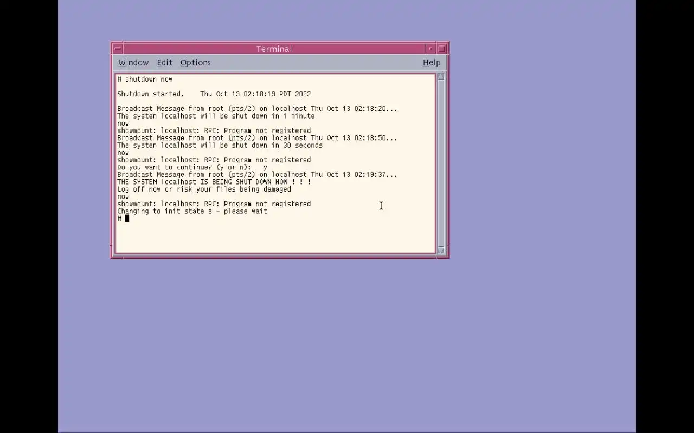Click 'The system localhost will be shut down in 30 seconds'

(x=220, y=145)
